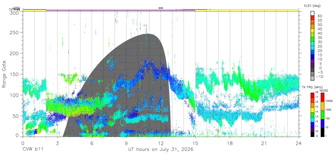Pick blue ELEV swatch between 15 and 10
The width and height of the screenshot is (336, 155).
click(x=312, y=57)
